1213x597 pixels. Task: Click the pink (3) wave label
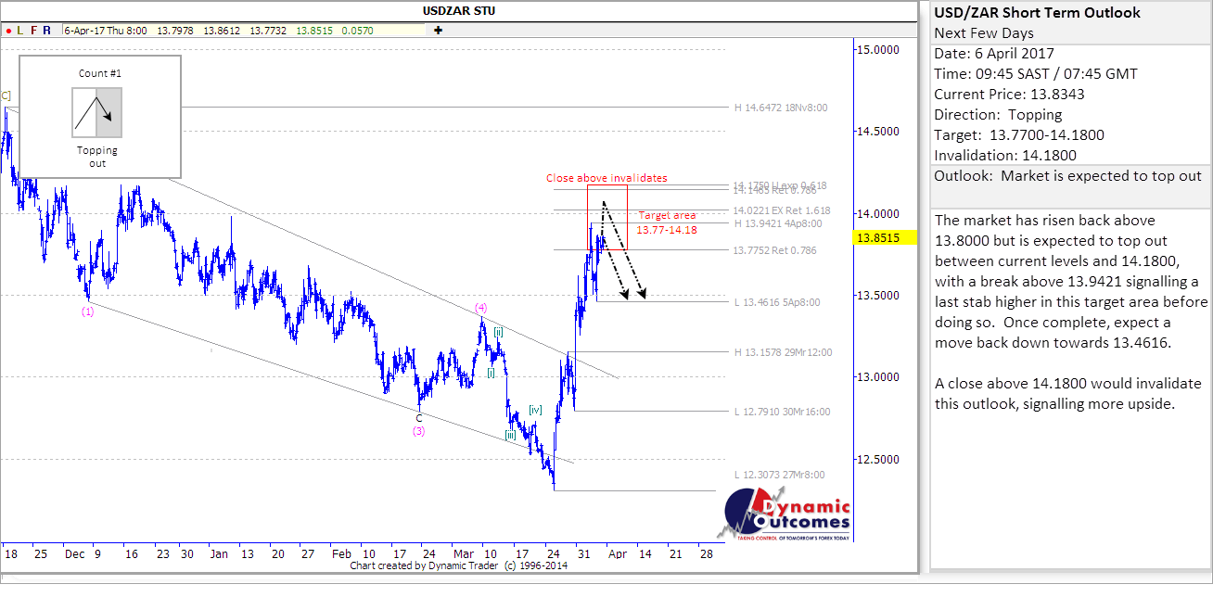[419, 431]
